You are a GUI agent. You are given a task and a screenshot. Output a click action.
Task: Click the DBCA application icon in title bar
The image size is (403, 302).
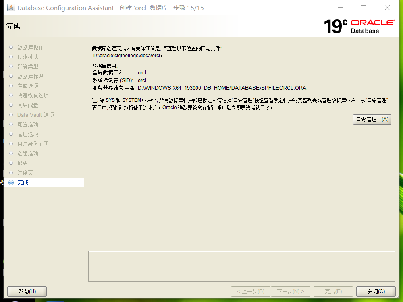pyautogui.click(x=11, y=8)
